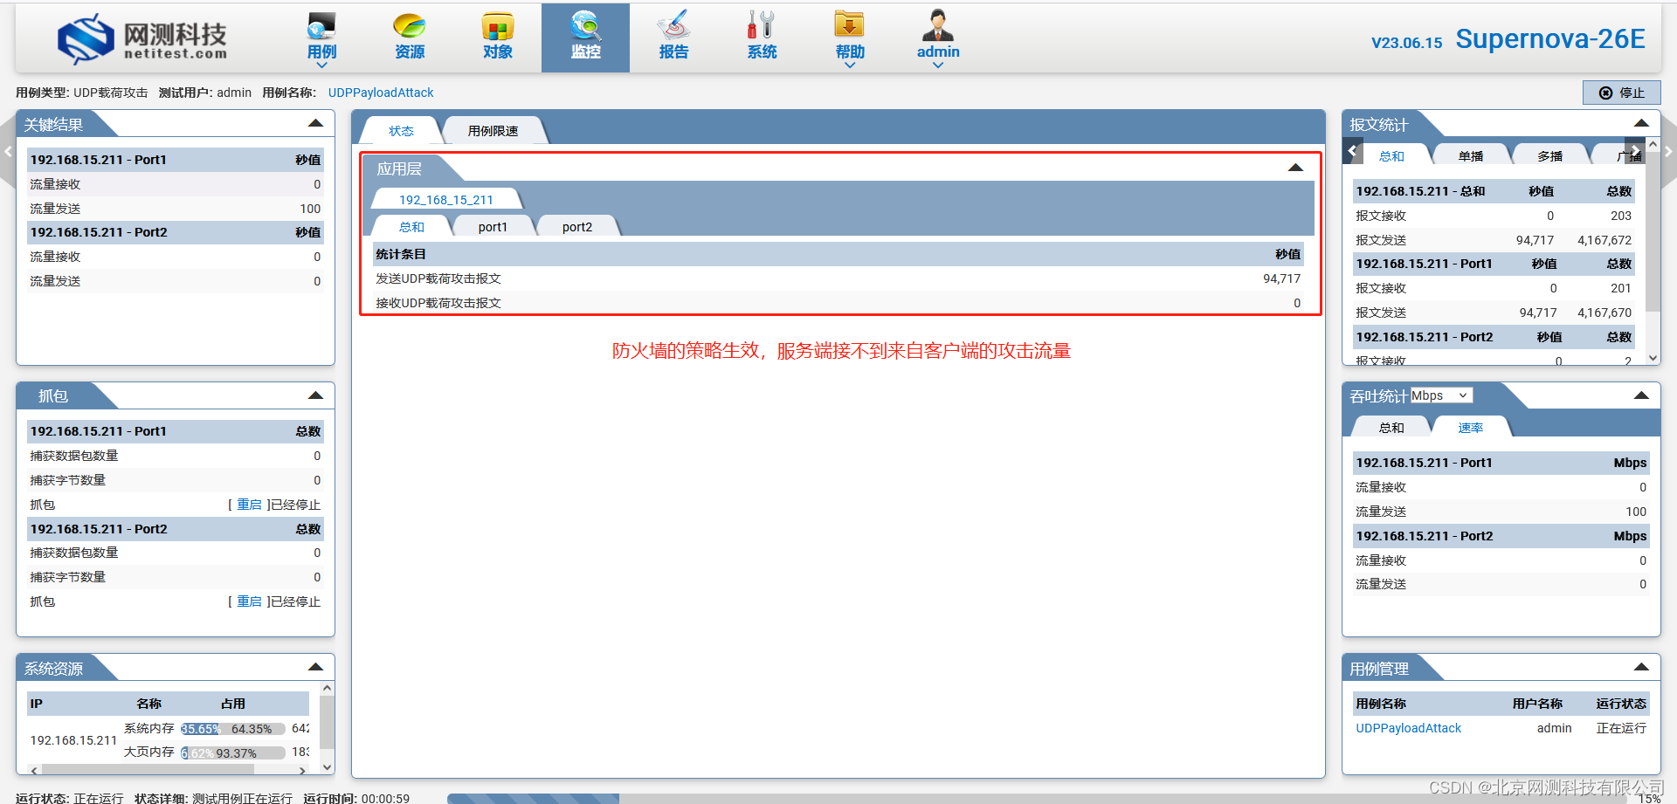Select the 192_168_15_211 tab

tap(446, 200)
